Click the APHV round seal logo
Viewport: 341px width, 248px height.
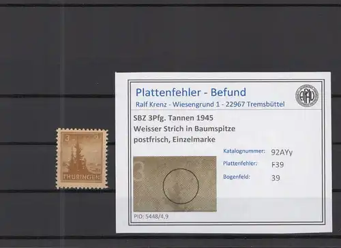tap(307, 96)
